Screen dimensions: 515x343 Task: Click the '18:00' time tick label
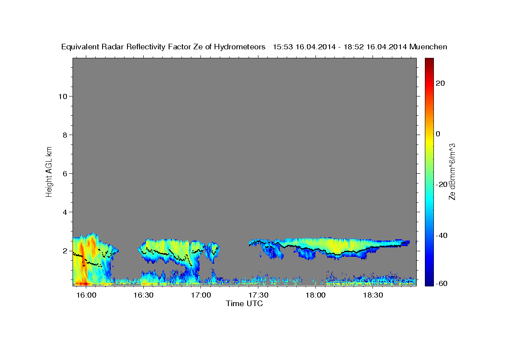pos(316,295)
